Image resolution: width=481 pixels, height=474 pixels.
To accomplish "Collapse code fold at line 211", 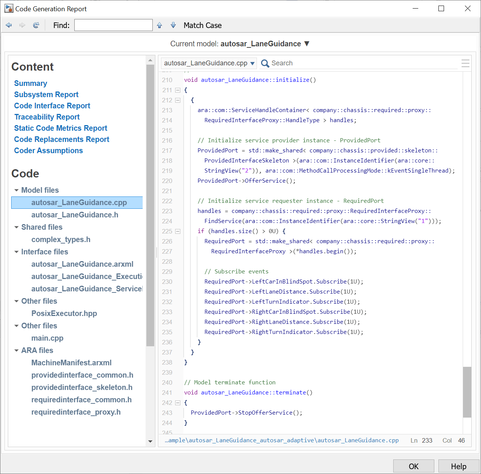I will pos(178,90).
